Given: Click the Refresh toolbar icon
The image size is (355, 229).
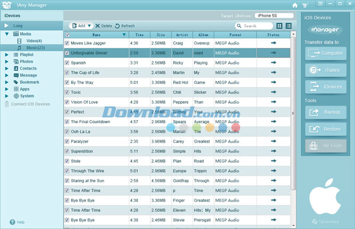Looking at the screenshot, I should click(x=117, y=26).
